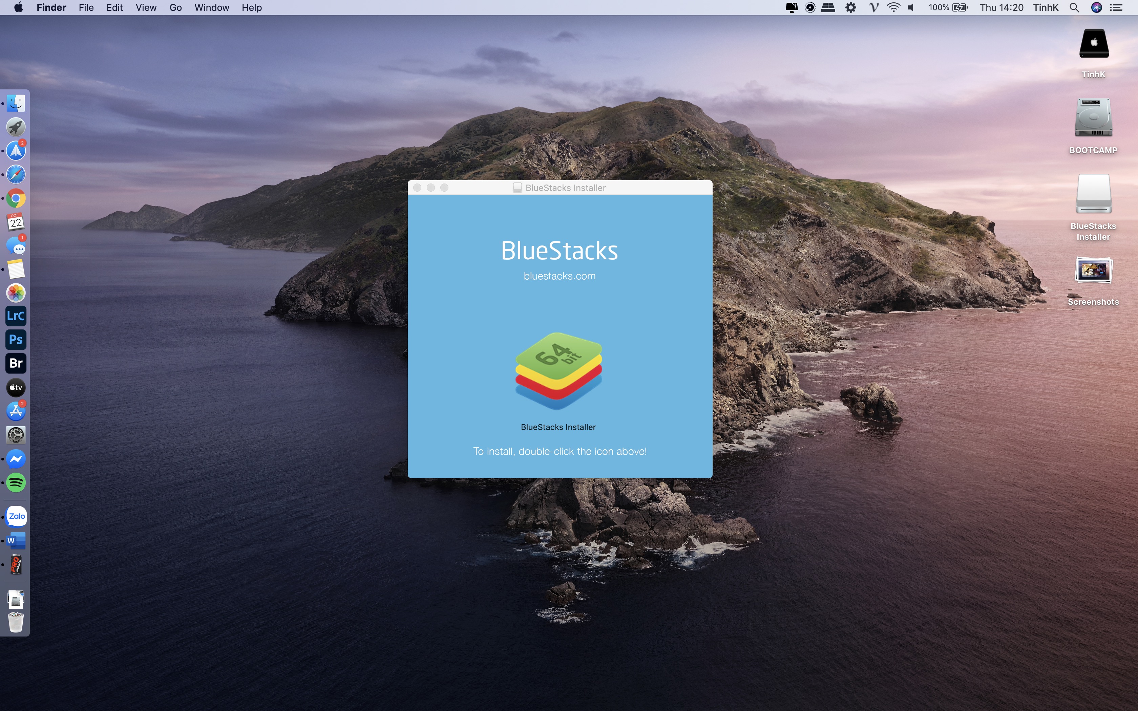Open App Store with two updates
This screenshot has height=711, width=1138.
pos(16,411)
